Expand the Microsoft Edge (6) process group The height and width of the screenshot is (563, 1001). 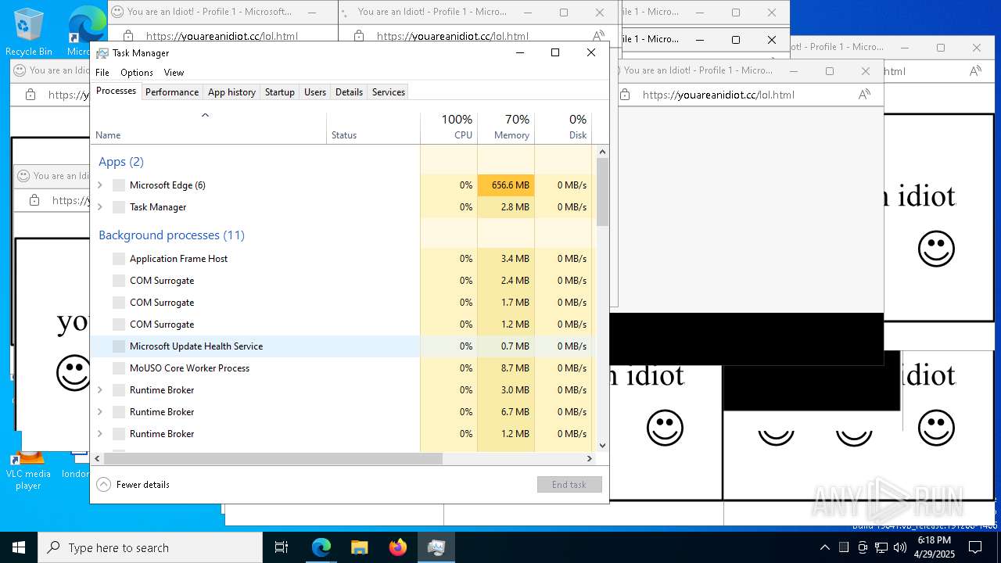click(99, 185)
